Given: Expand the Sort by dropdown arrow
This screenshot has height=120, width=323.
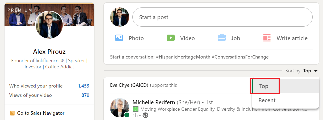Looking at the screenshot, I should click(316, 71).
